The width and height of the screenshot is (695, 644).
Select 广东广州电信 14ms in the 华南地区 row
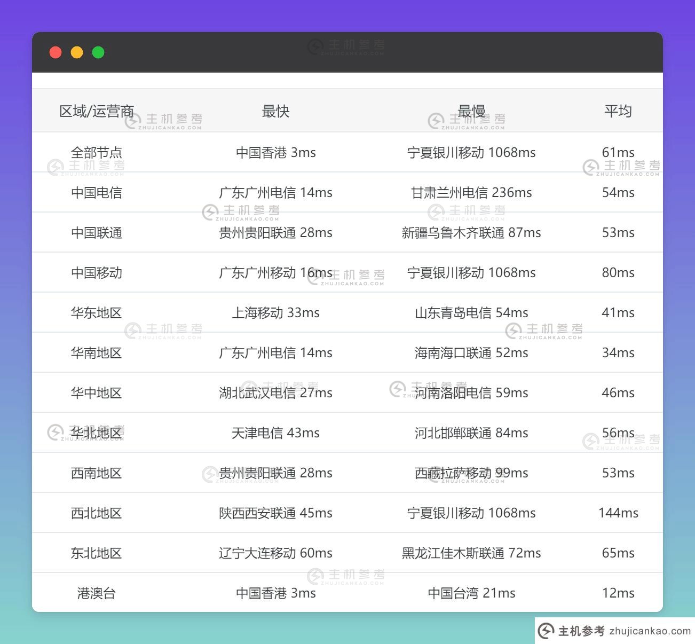[275, 353]
